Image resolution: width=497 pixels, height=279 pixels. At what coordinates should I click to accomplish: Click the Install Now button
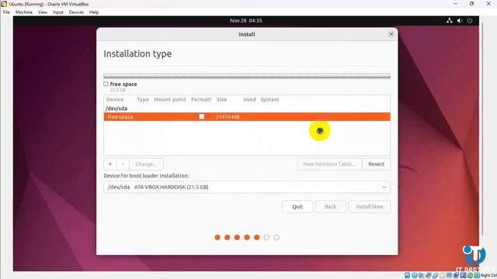370,207
